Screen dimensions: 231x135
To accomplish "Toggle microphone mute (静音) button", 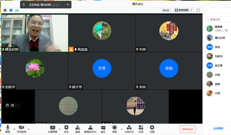I will coord(8,129).
